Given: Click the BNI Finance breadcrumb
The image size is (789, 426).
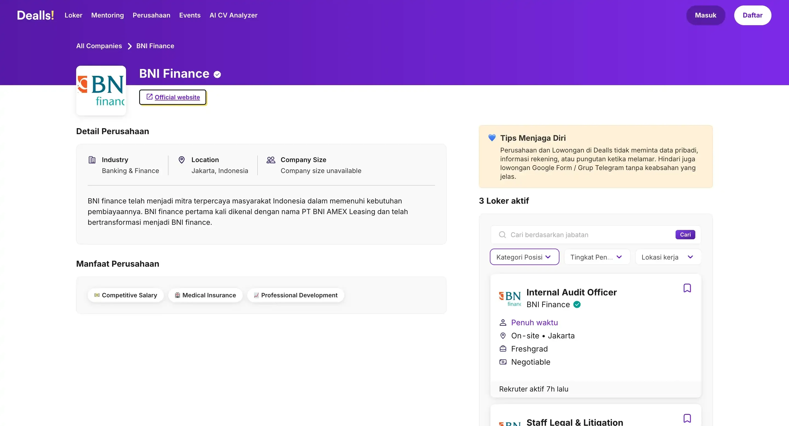Looking at the screenshot, I should (155, 46).
